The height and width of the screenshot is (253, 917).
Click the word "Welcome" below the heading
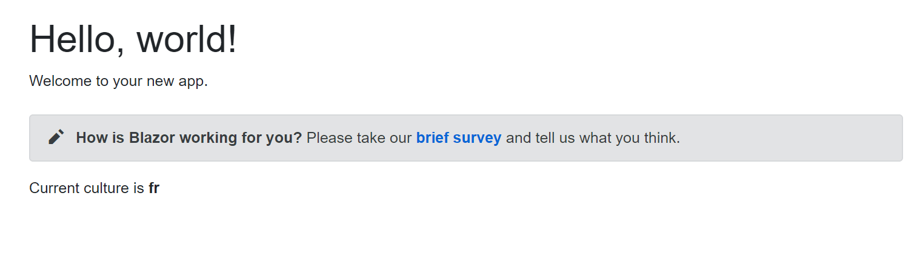[x=61, y=80]
